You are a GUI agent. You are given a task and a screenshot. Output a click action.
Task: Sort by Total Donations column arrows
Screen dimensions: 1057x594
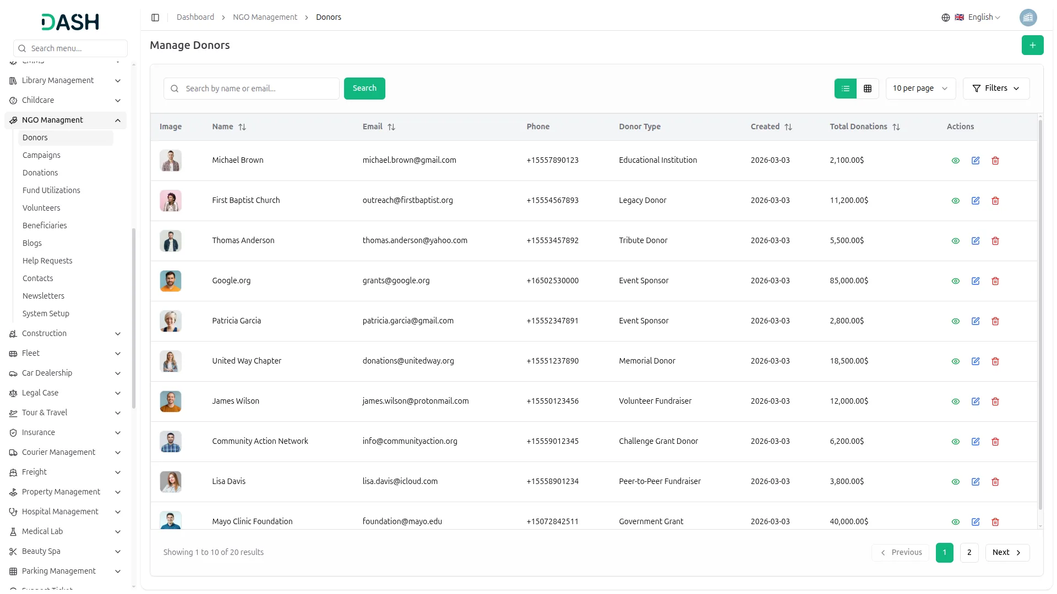click(x=896, y=127)
